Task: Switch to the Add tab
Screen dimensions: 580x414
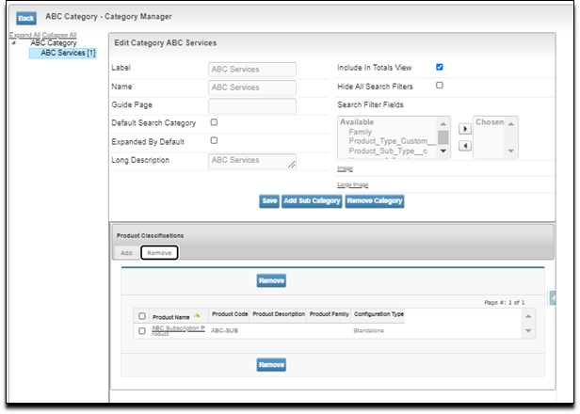Action: point(126,253)
